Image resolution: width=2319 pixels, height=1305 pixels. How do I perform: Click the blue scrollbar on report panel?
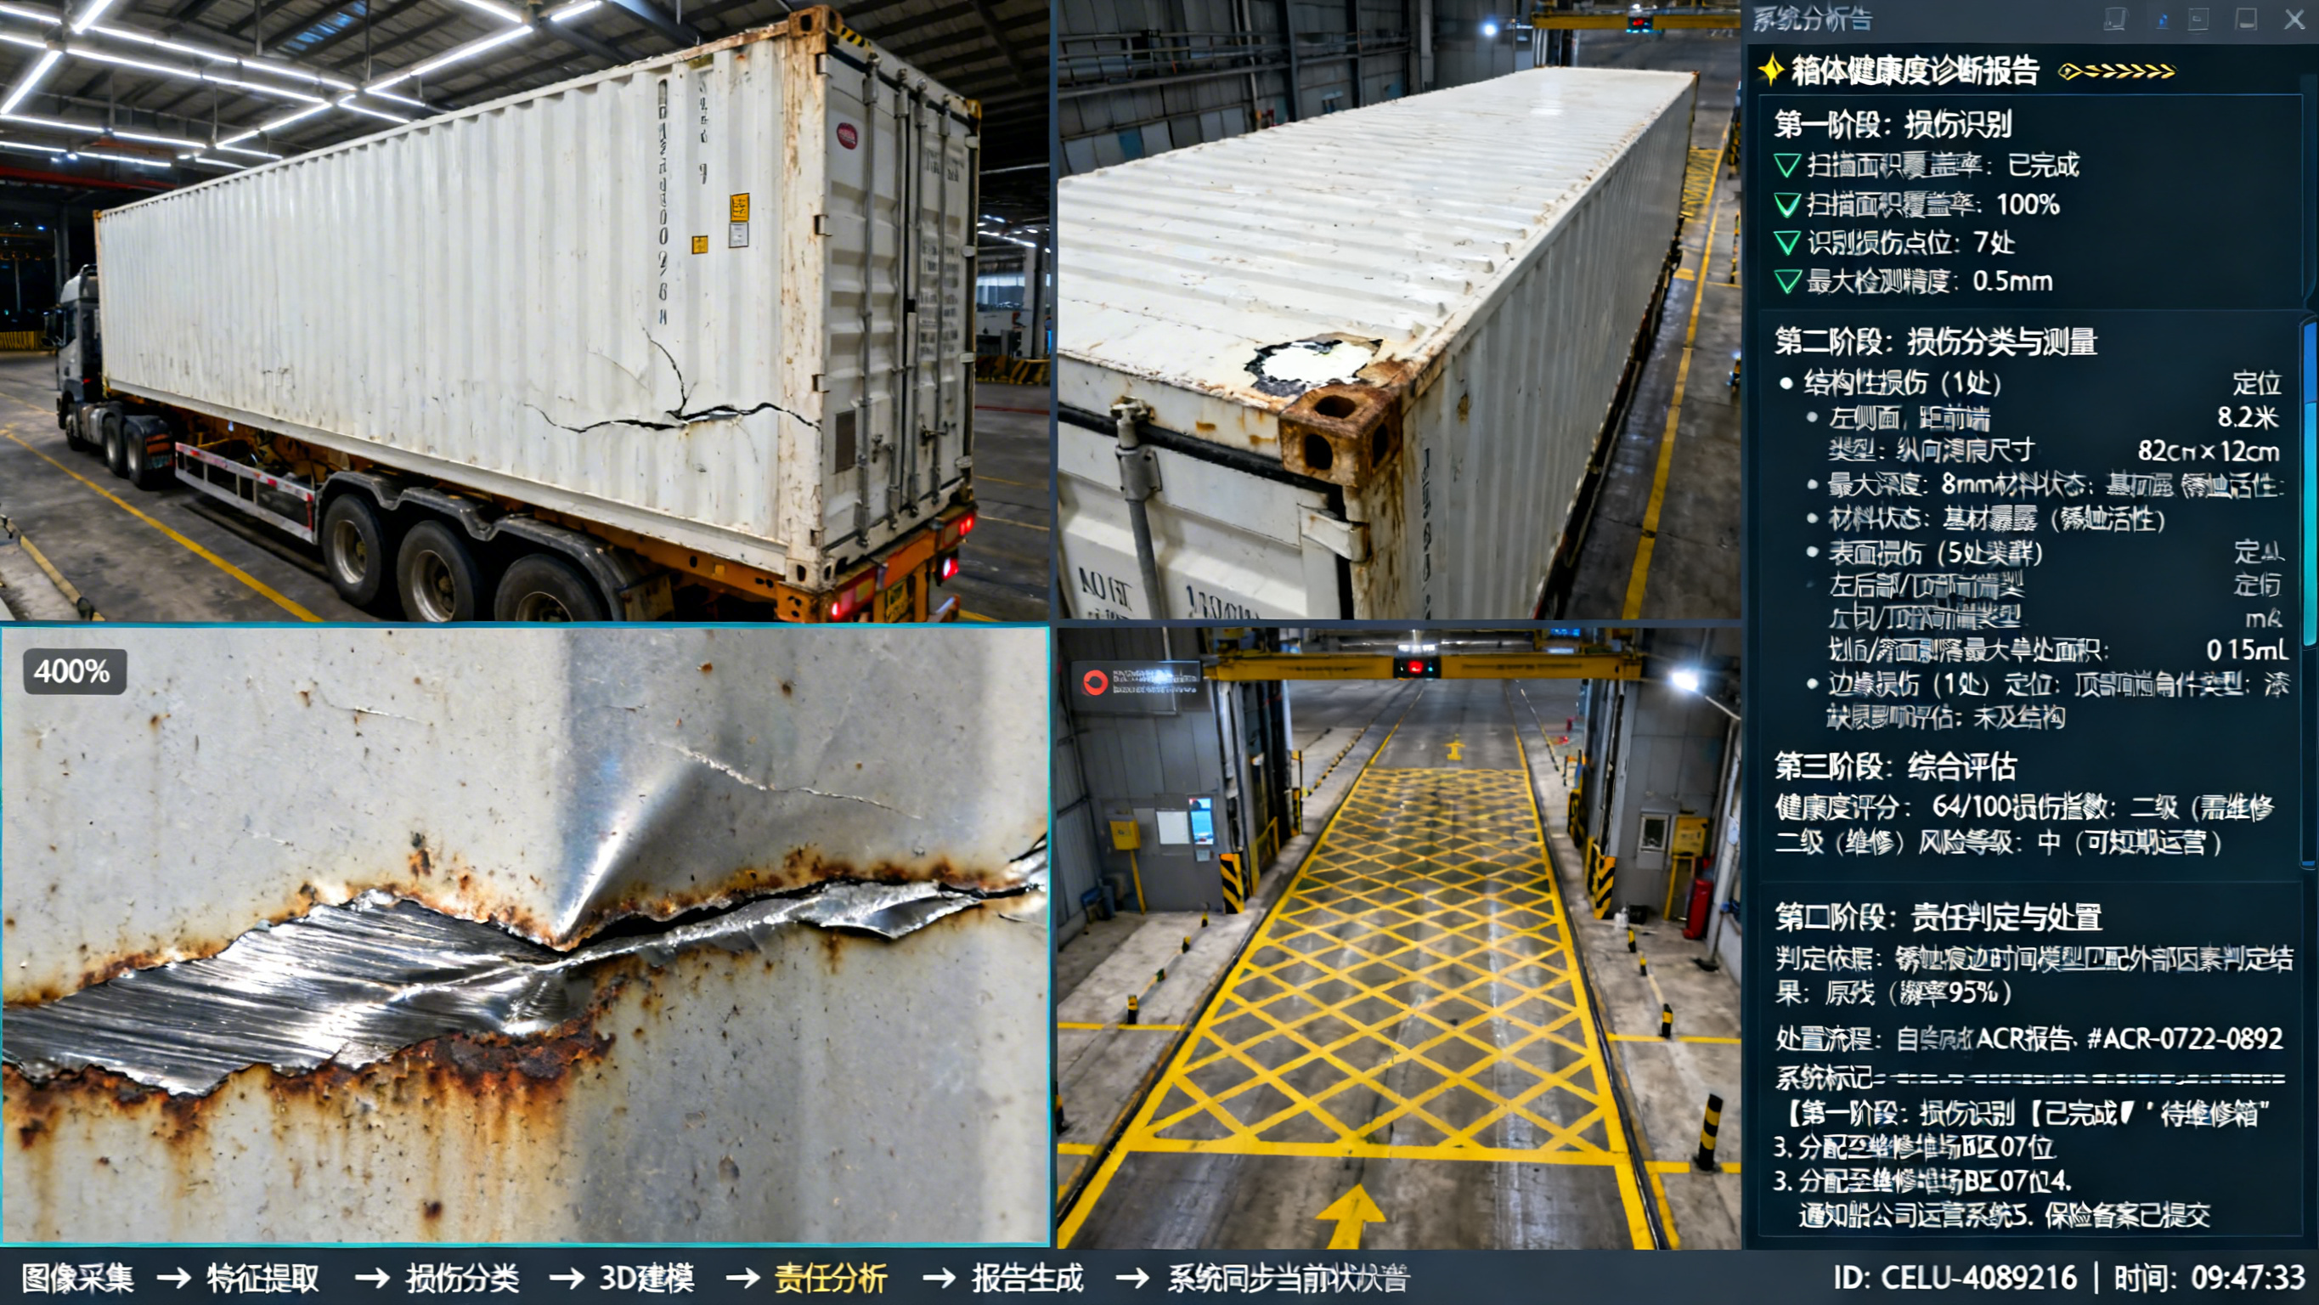click(2311, 486)
